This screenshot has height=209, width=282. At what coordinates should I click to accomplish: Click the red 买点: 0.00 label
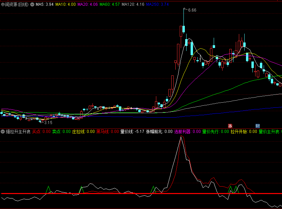41,132
